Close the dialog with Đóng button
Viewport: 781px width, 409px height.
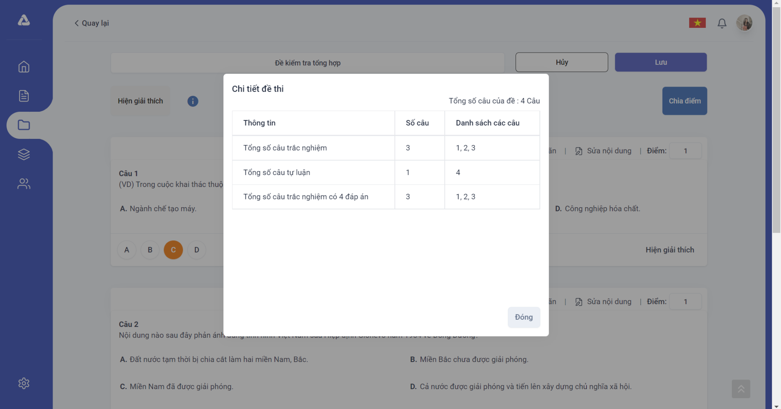pos(524,317)
